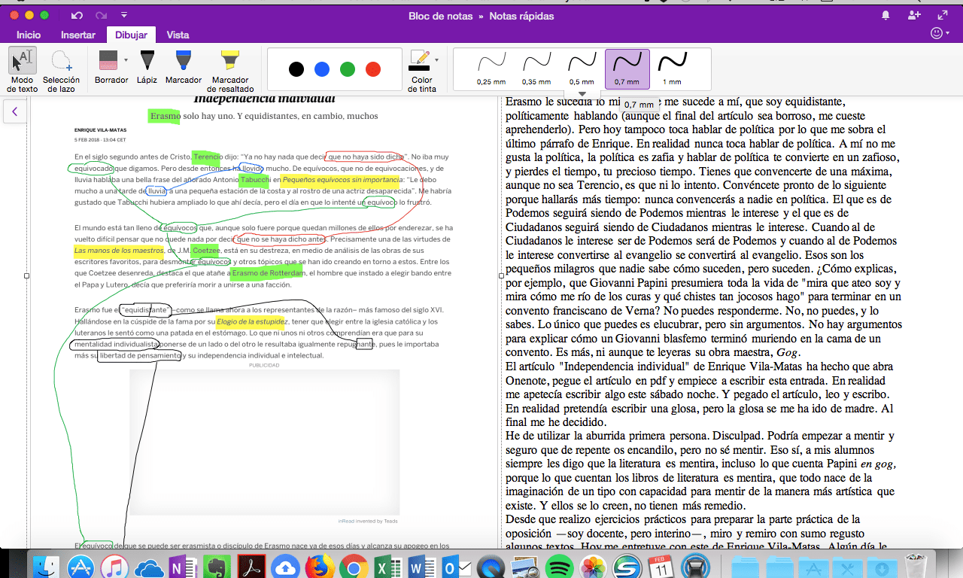
Task: Open the smiley feedback icon
Action: click(x=937, y=34)
